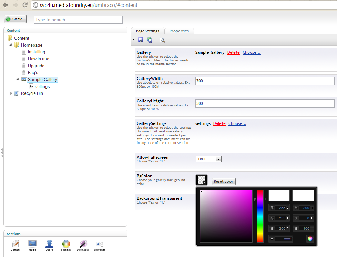
Task: Open the Developer section icon
Action: point(83,246)
